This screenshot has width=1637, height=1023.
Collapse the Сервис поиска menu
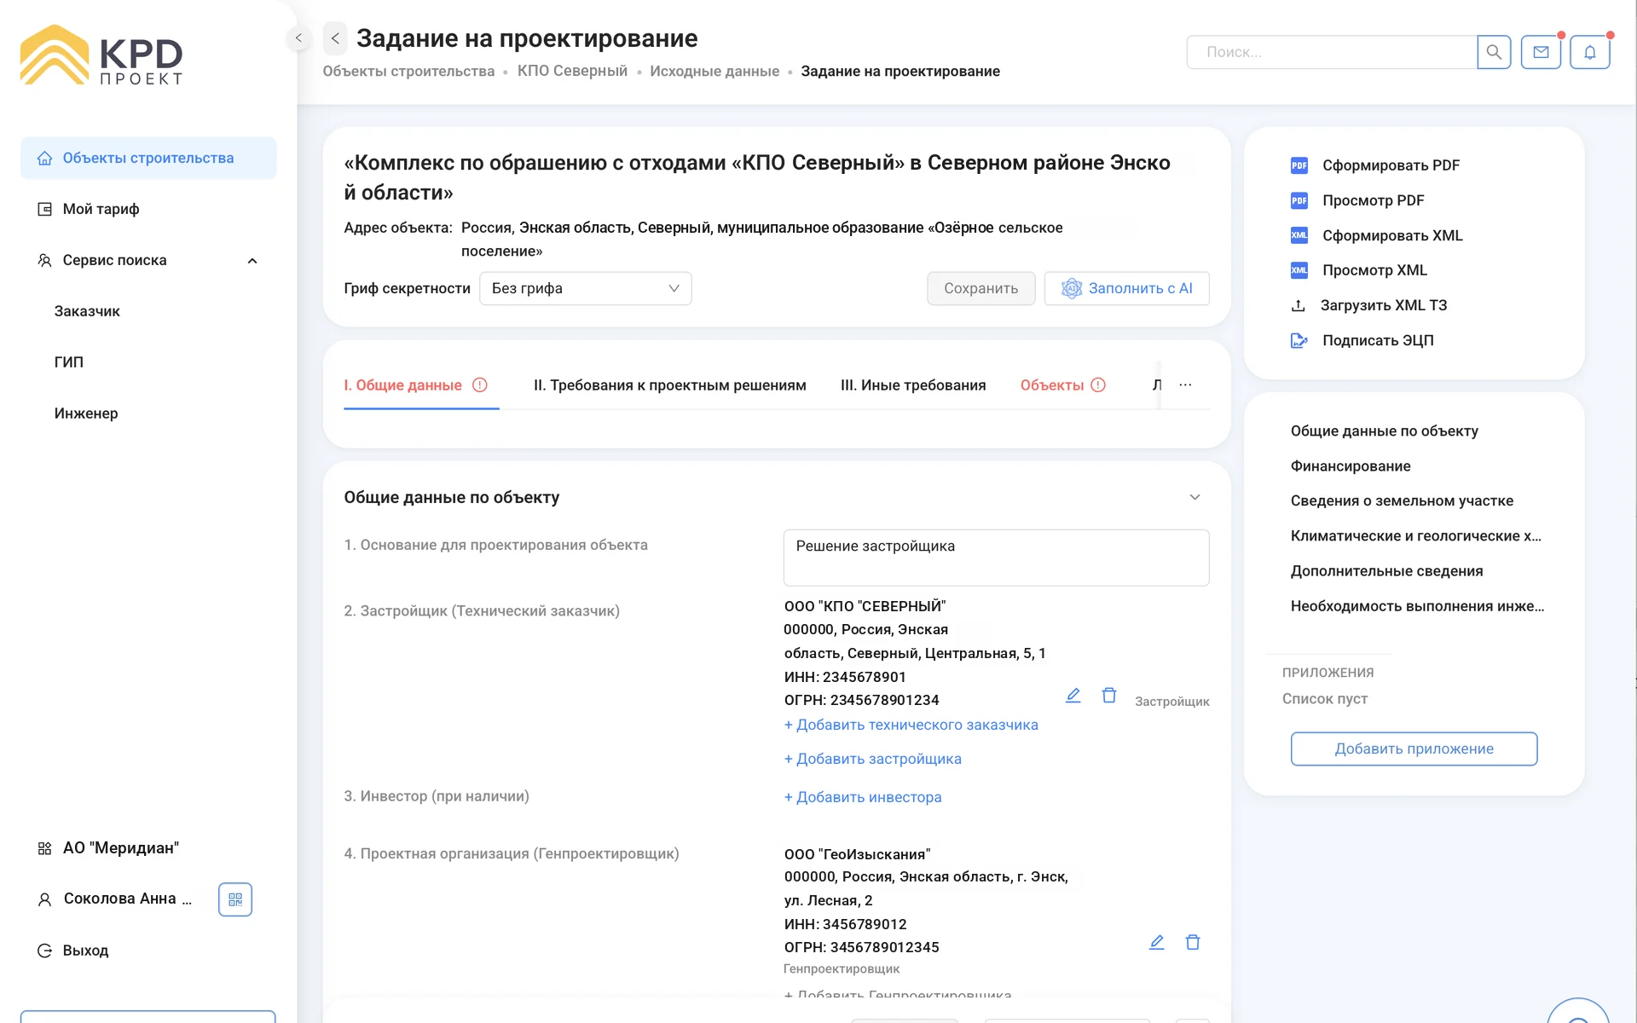[x=252, y=261]
